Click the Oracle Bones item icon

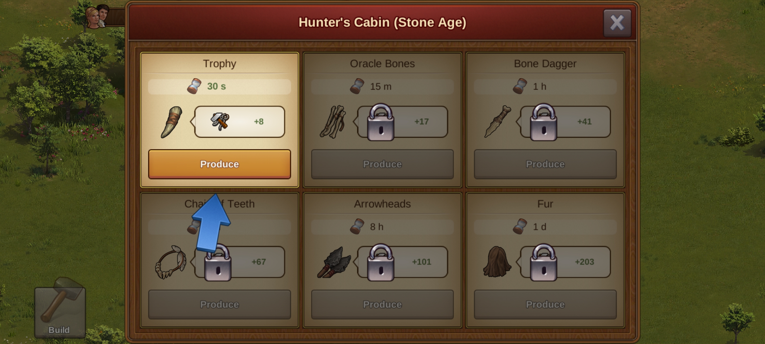pos(333,122)
